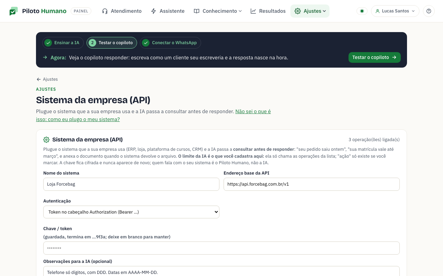This screenshot has height=276, width=443.
Task: Select the Conectar o WhatsApp step
Action: (x=170, y=43)
